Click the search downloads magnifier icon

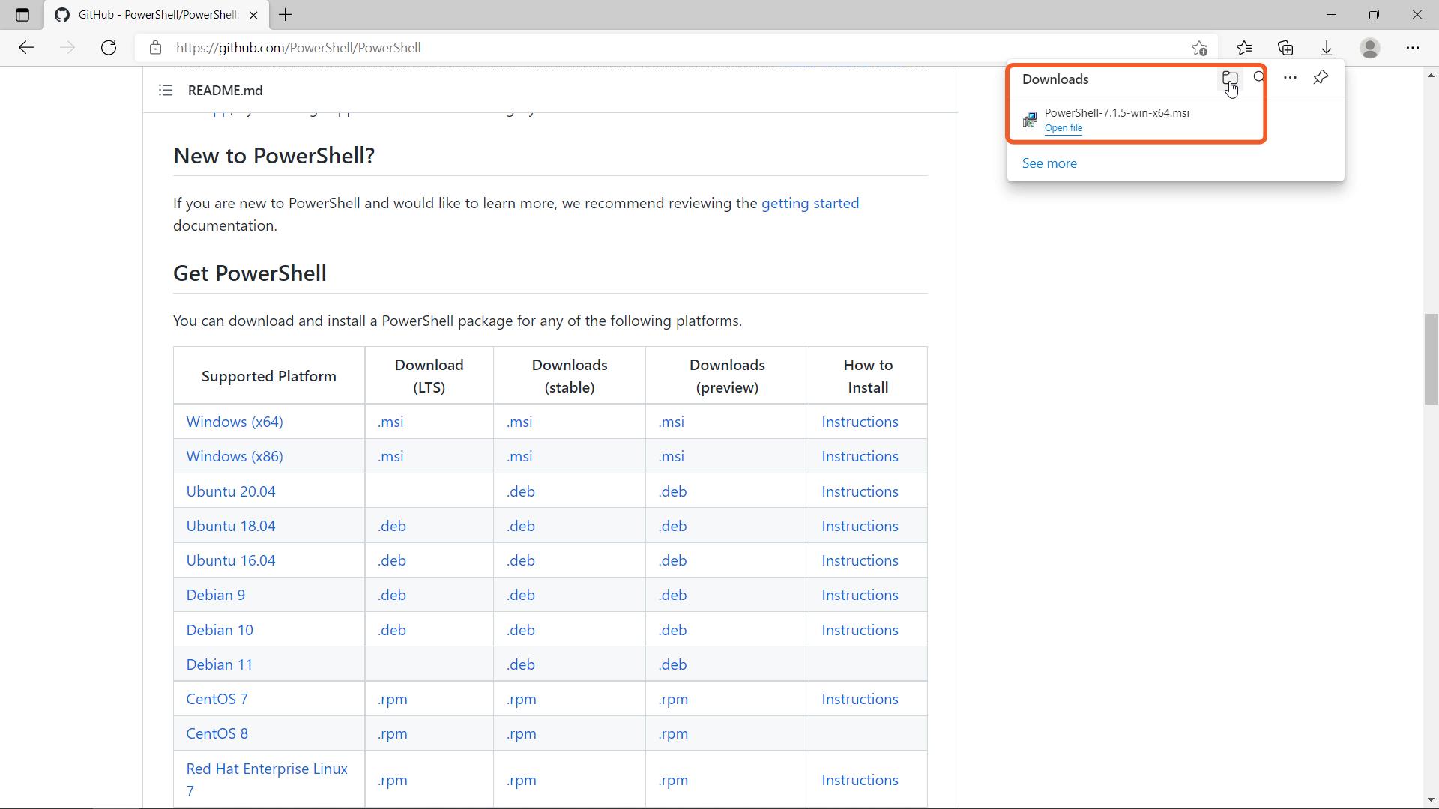1259,77
